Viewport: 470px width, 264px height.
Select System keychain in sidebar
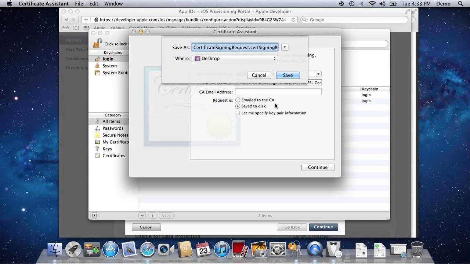tap(109, 66)
